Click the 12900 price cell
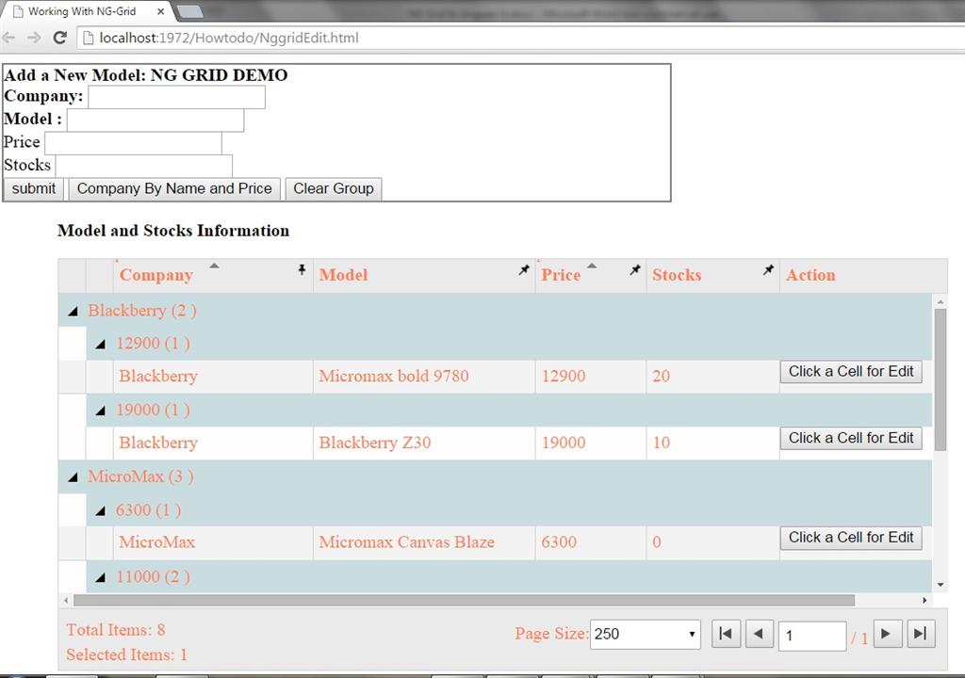965x678 pixels. point(591,377)
